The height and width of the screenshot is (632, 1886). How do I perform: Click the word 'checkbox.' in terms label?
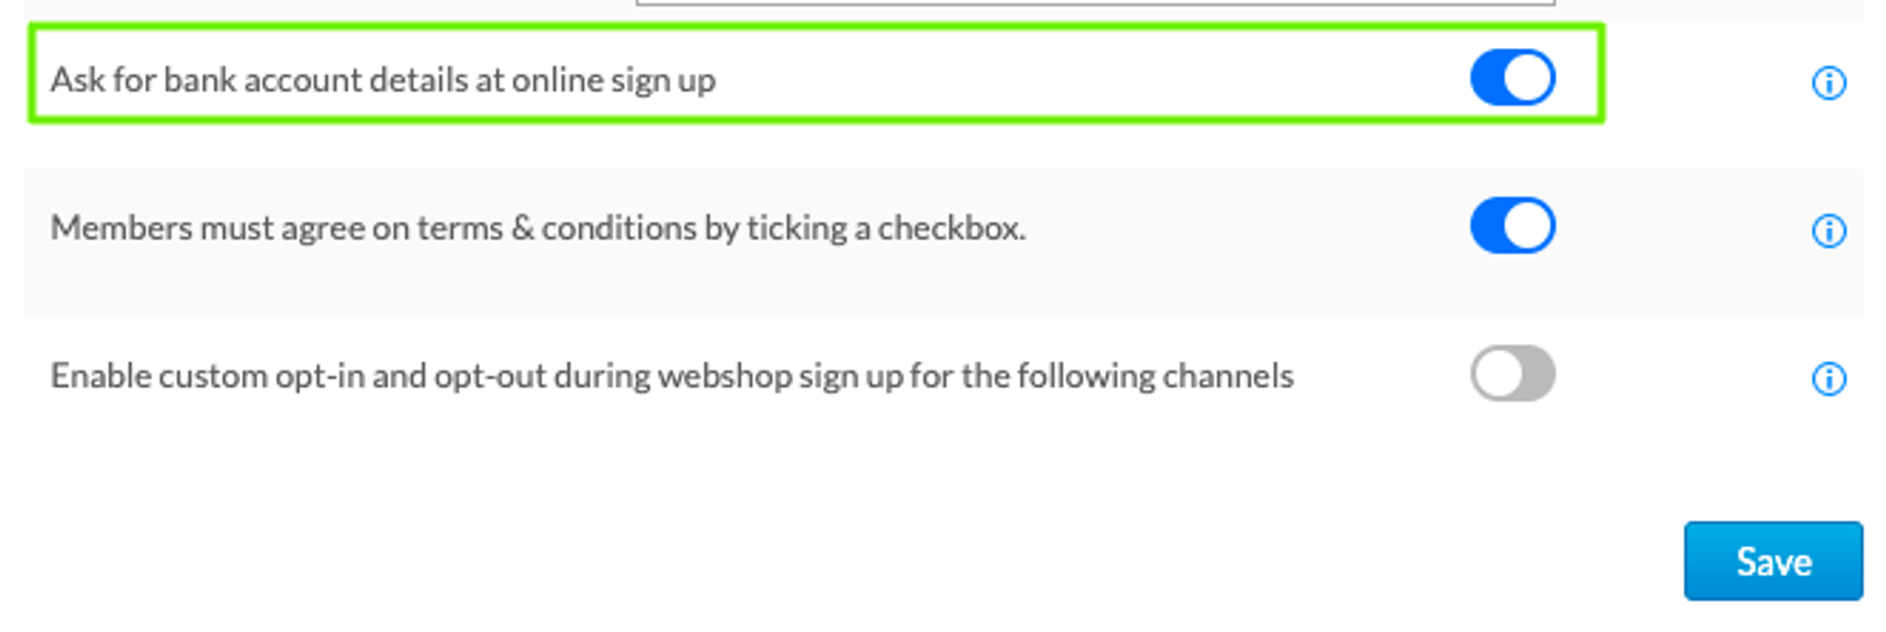tap(951, 228)
